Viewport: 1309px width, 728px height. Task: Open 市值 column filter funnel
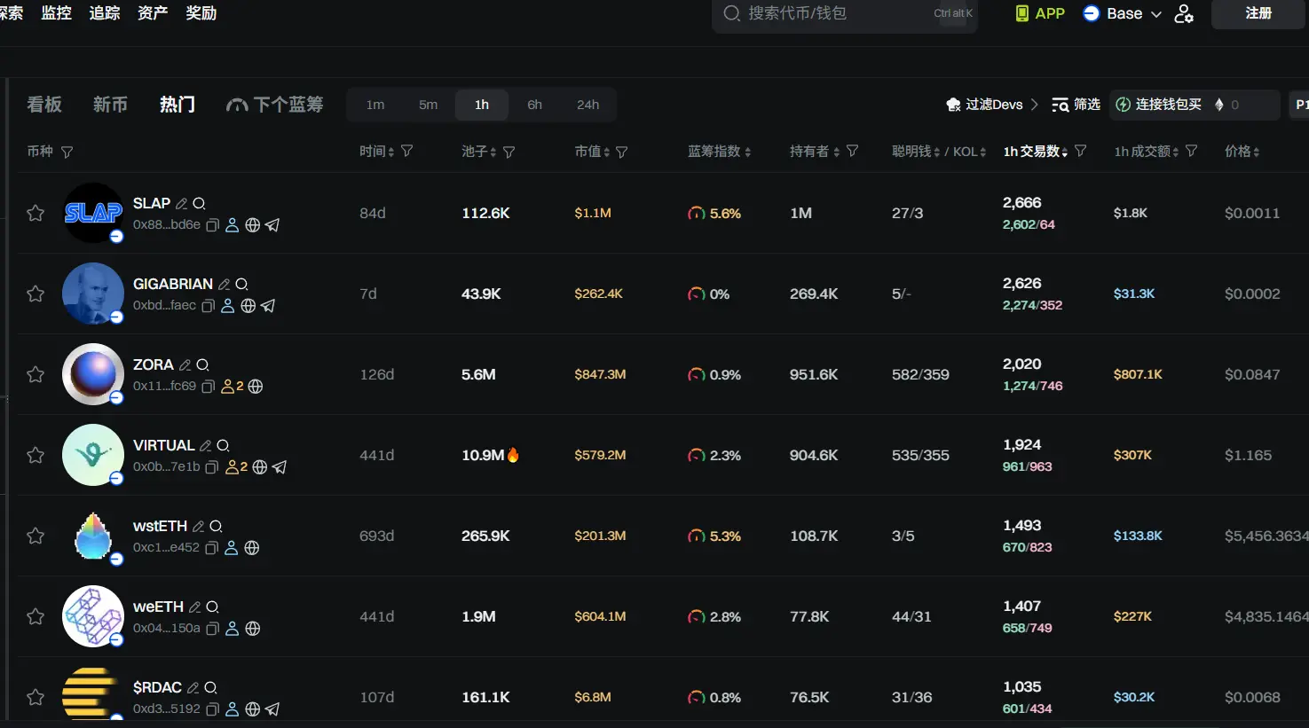coord(621,152)
